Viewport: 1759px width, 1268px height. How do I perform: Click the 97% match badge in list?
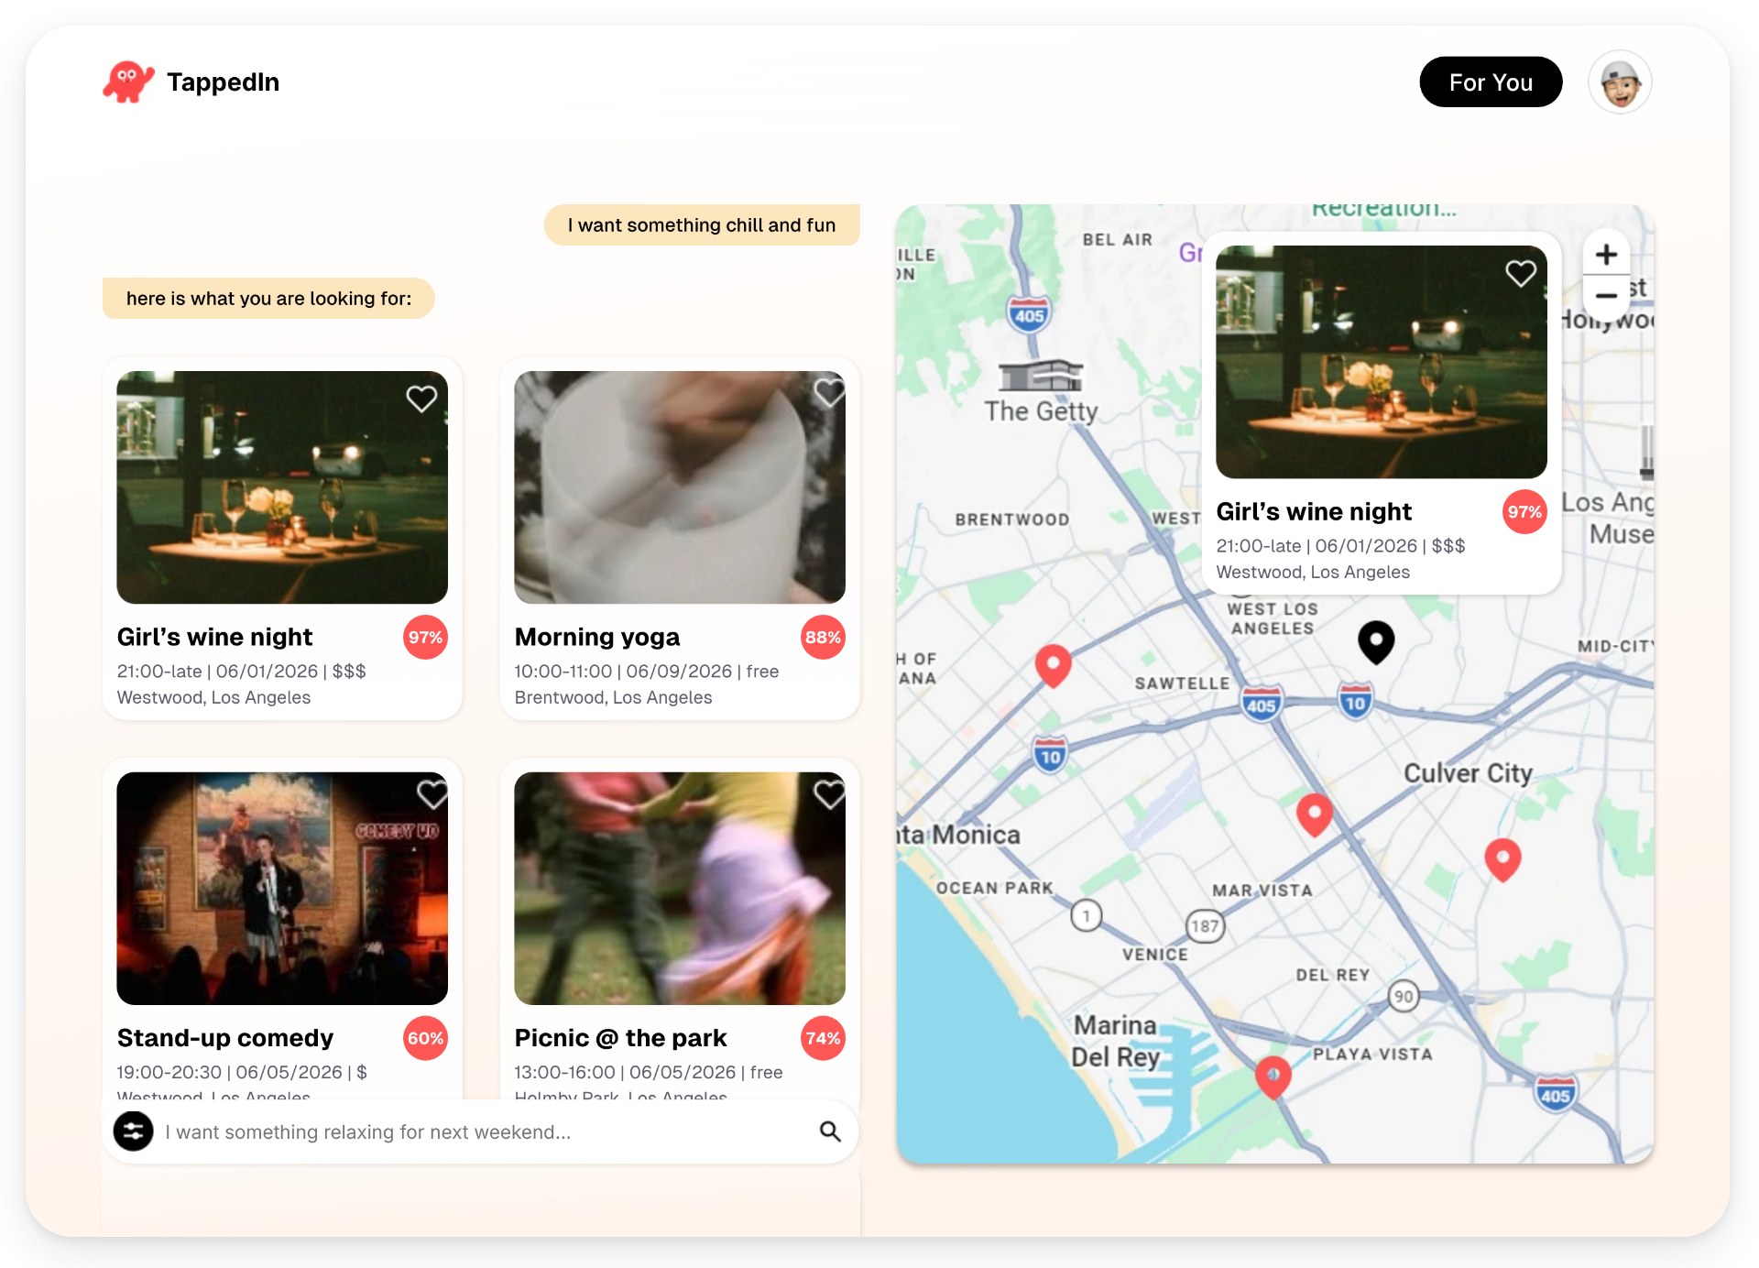click(425, 637)
